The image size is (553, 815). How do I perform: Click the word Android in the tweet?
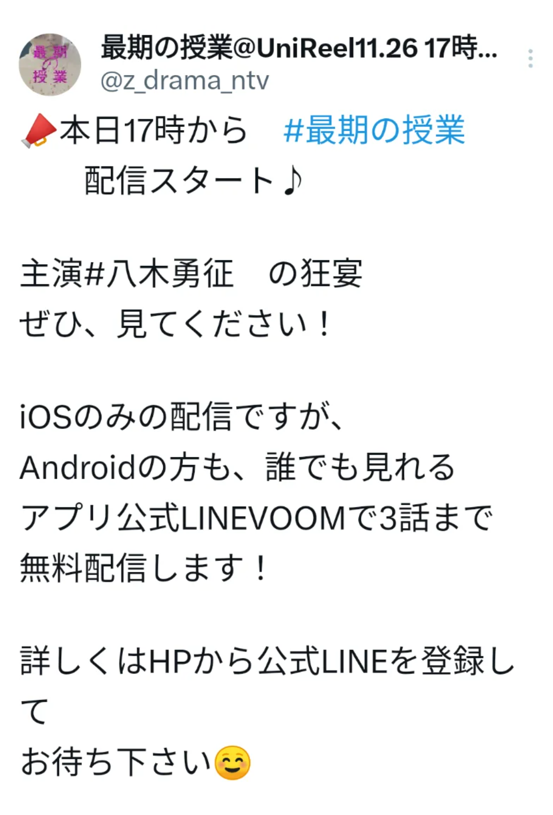click(78, 467)
